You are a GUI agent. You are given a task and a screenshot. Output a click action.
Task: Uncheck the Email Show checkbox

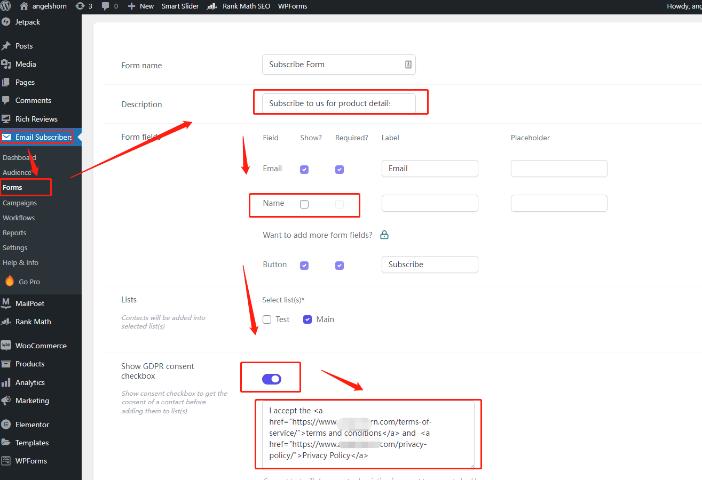[x=304, y=169]
